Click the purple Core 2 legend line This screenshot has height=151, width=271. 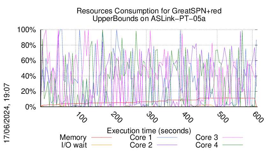(167, 145)
